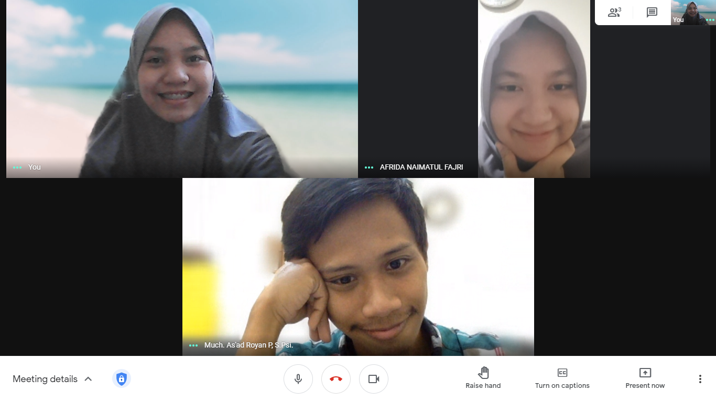Open the three-dot more options menu
Image resolution: width=716 pixels, height=402 pixels.
700,379
